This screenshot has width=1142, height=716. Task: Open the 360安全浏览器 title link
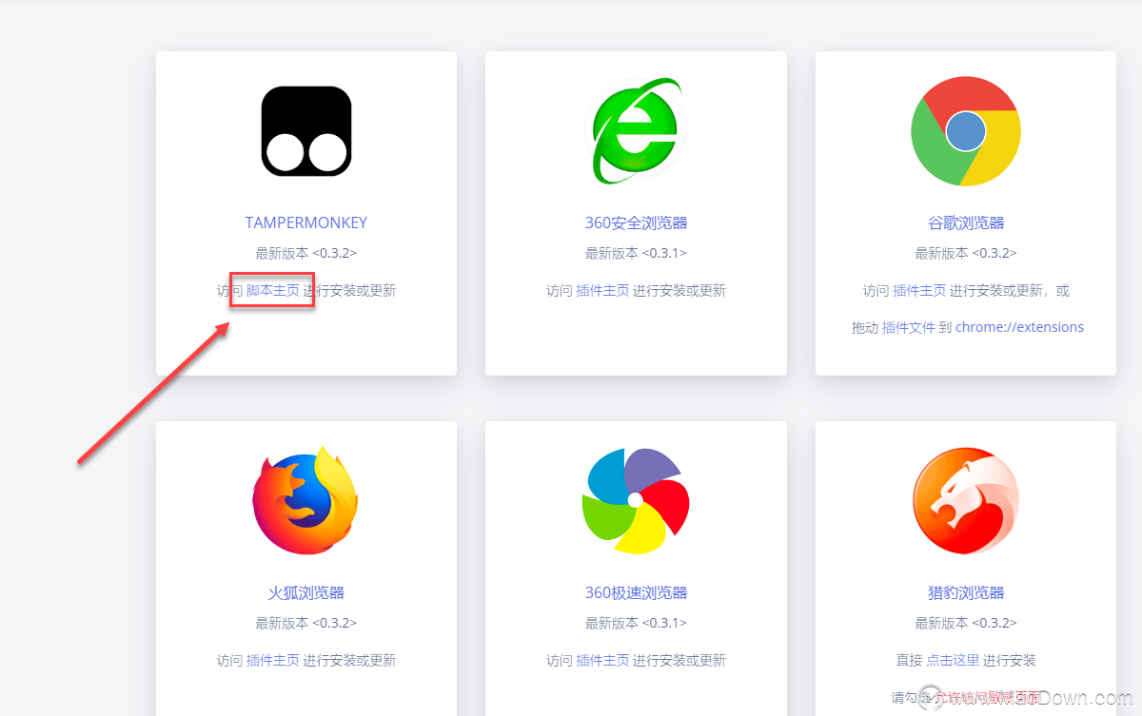tap(636, 223)
